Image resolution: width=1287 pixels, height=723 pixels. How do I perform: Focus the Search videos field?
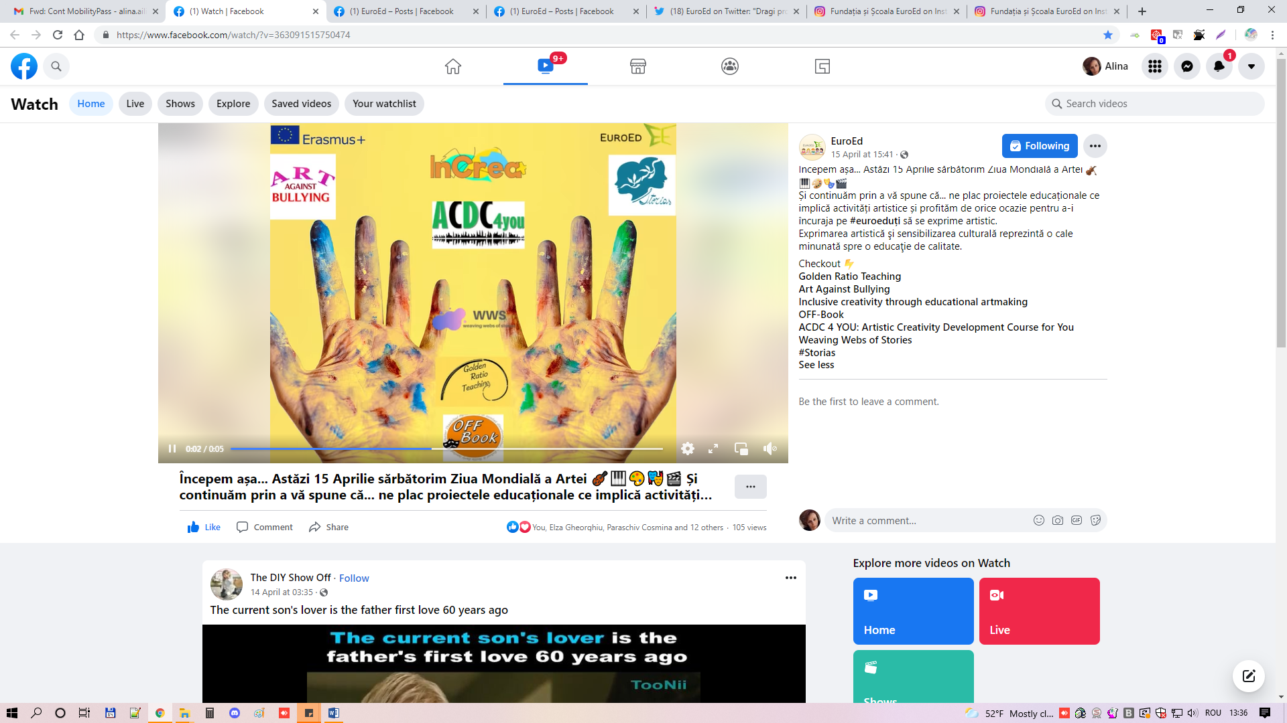point(1154,104)
